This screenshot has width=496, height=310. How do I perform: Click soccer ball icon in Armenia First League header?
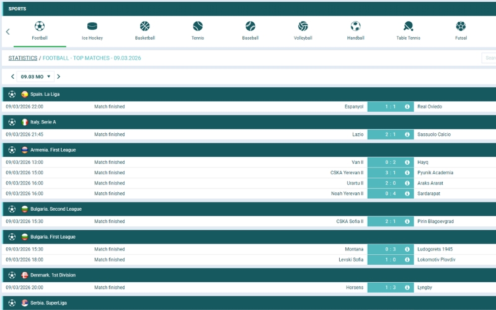click(12, 150)
